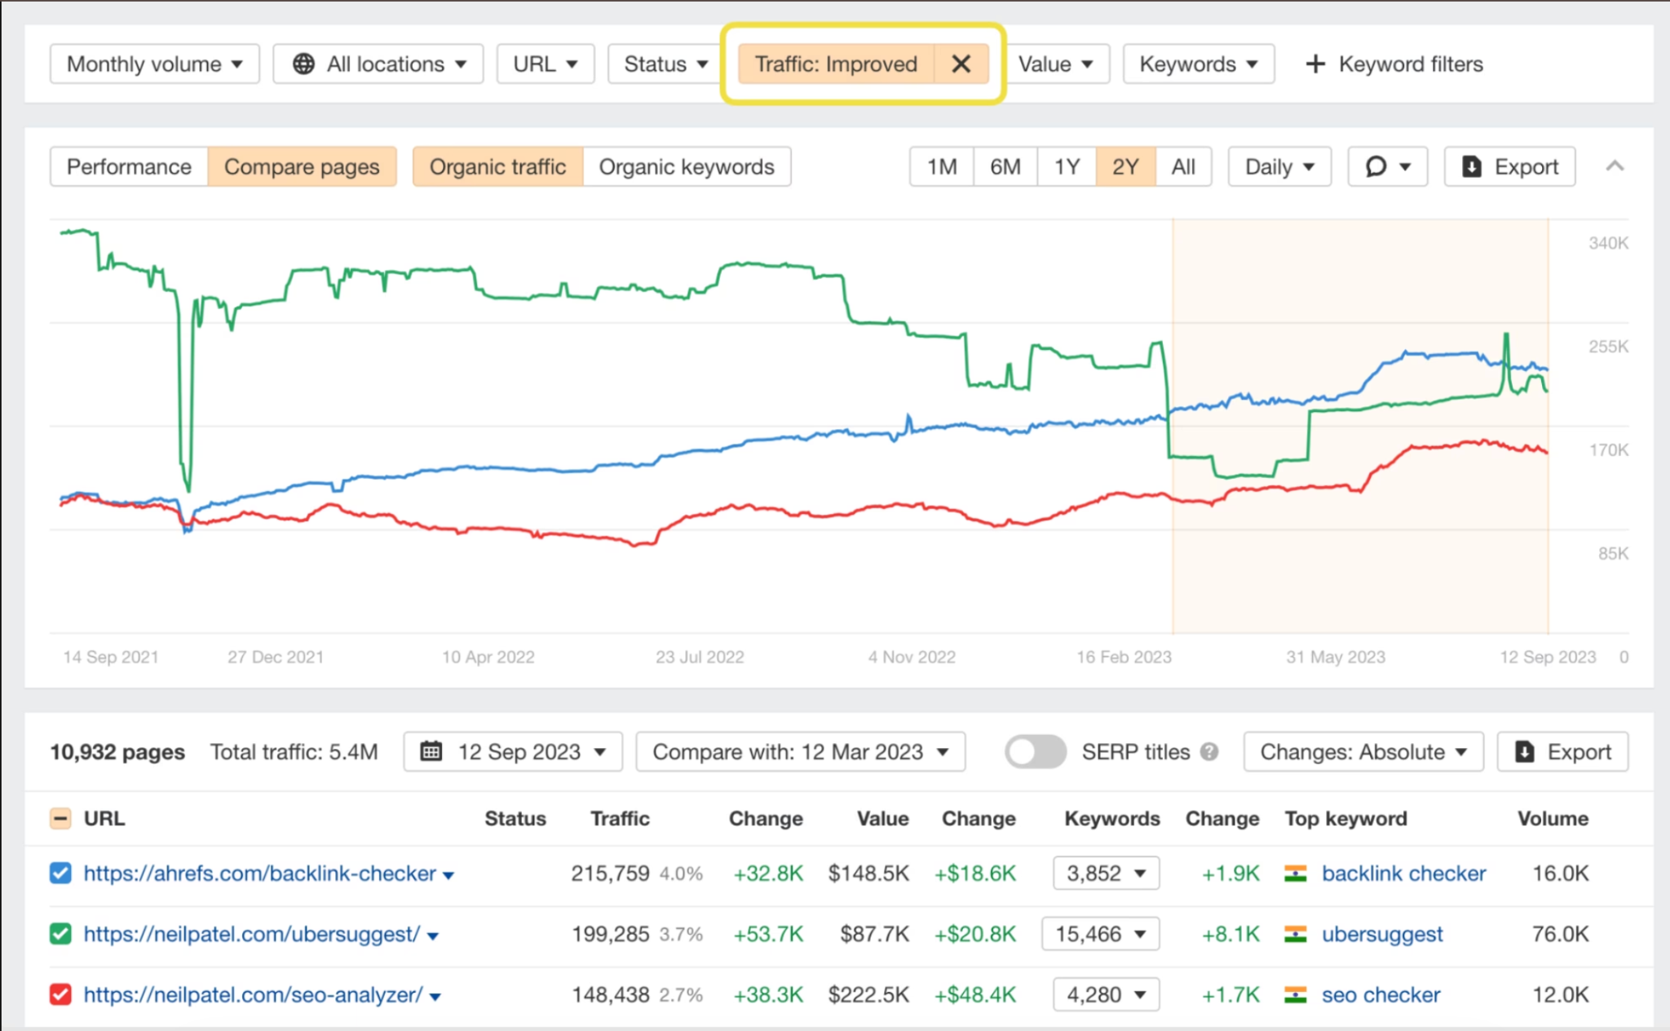Click the ubersuggest top keyword link
Screen dimensions: 1670x1031
pos(1382,934)
